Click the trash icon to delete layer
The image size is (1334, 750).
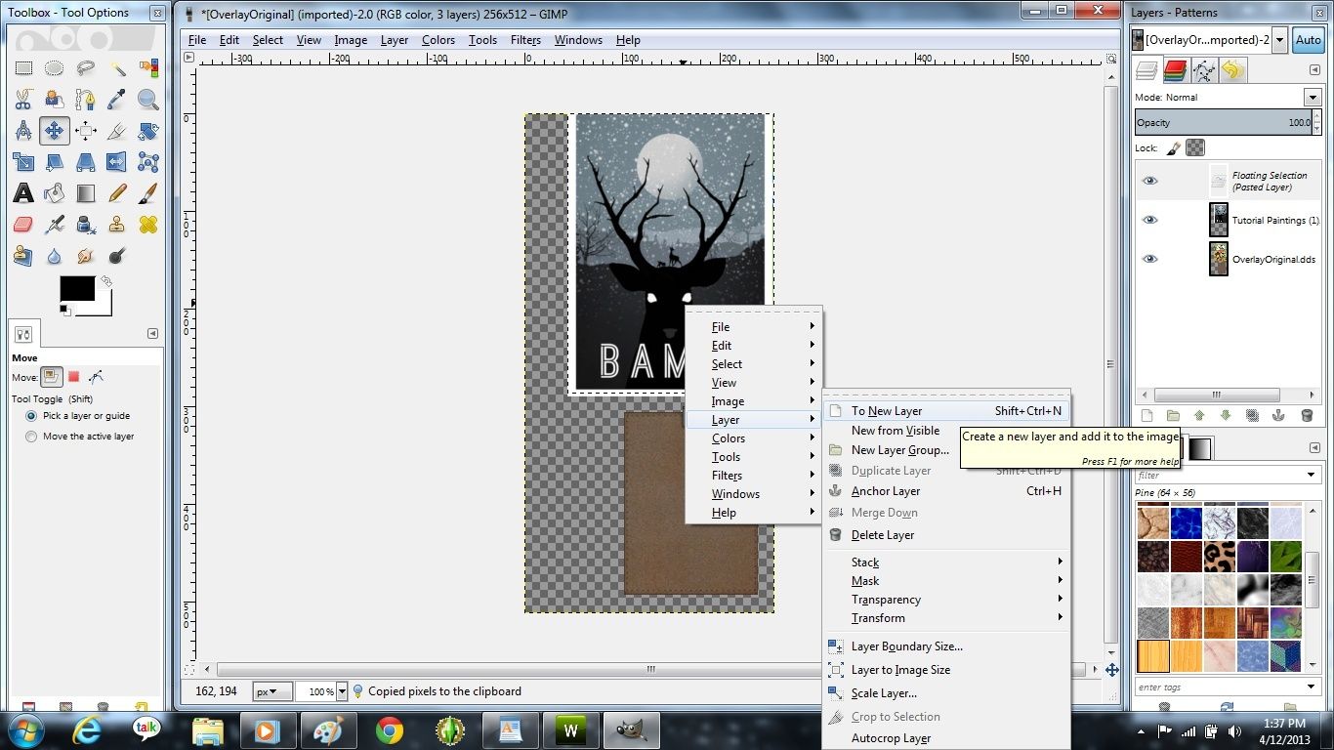click(1307, 415)
